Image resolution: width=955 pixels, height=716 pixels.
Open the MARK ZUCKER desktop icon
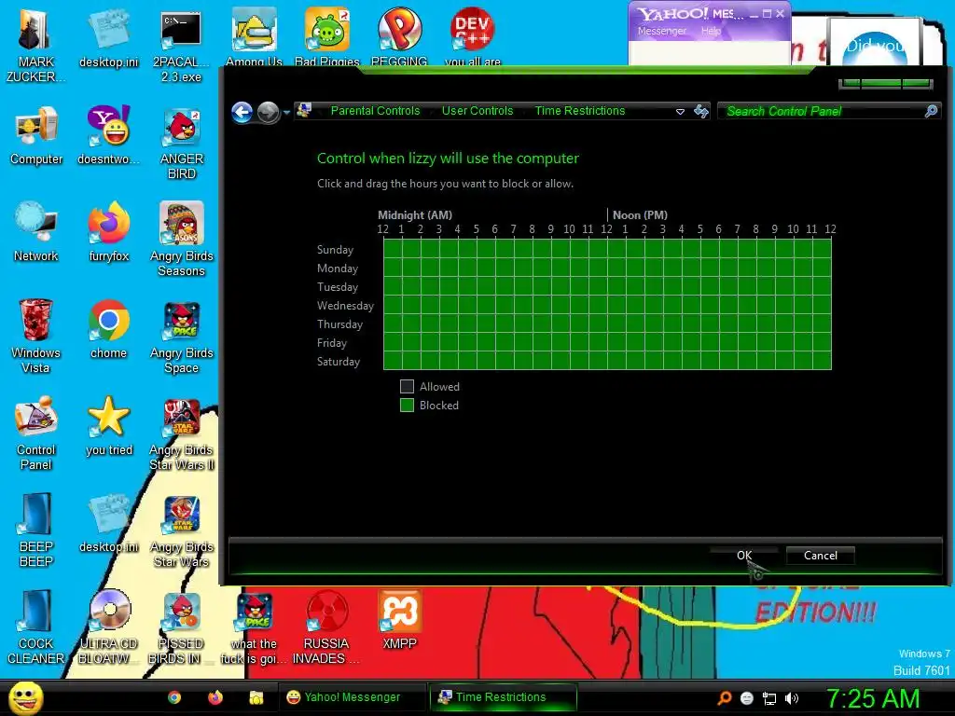click(35, 46)
